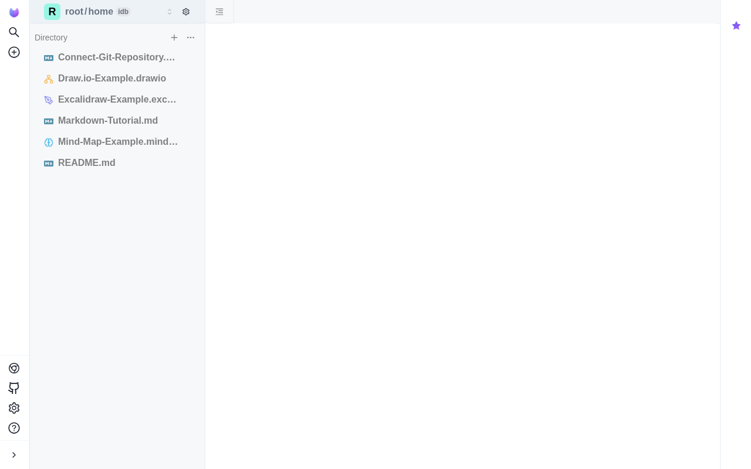Screen dimensions: 751x469
Task: Expand the left sidebar with chevron
Action: pyautogui.click(x=14, y=455)
